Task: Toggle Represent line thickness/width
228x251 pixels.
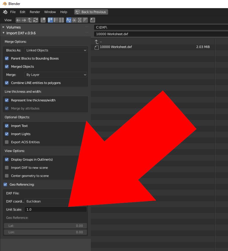Action: (7, 100)
